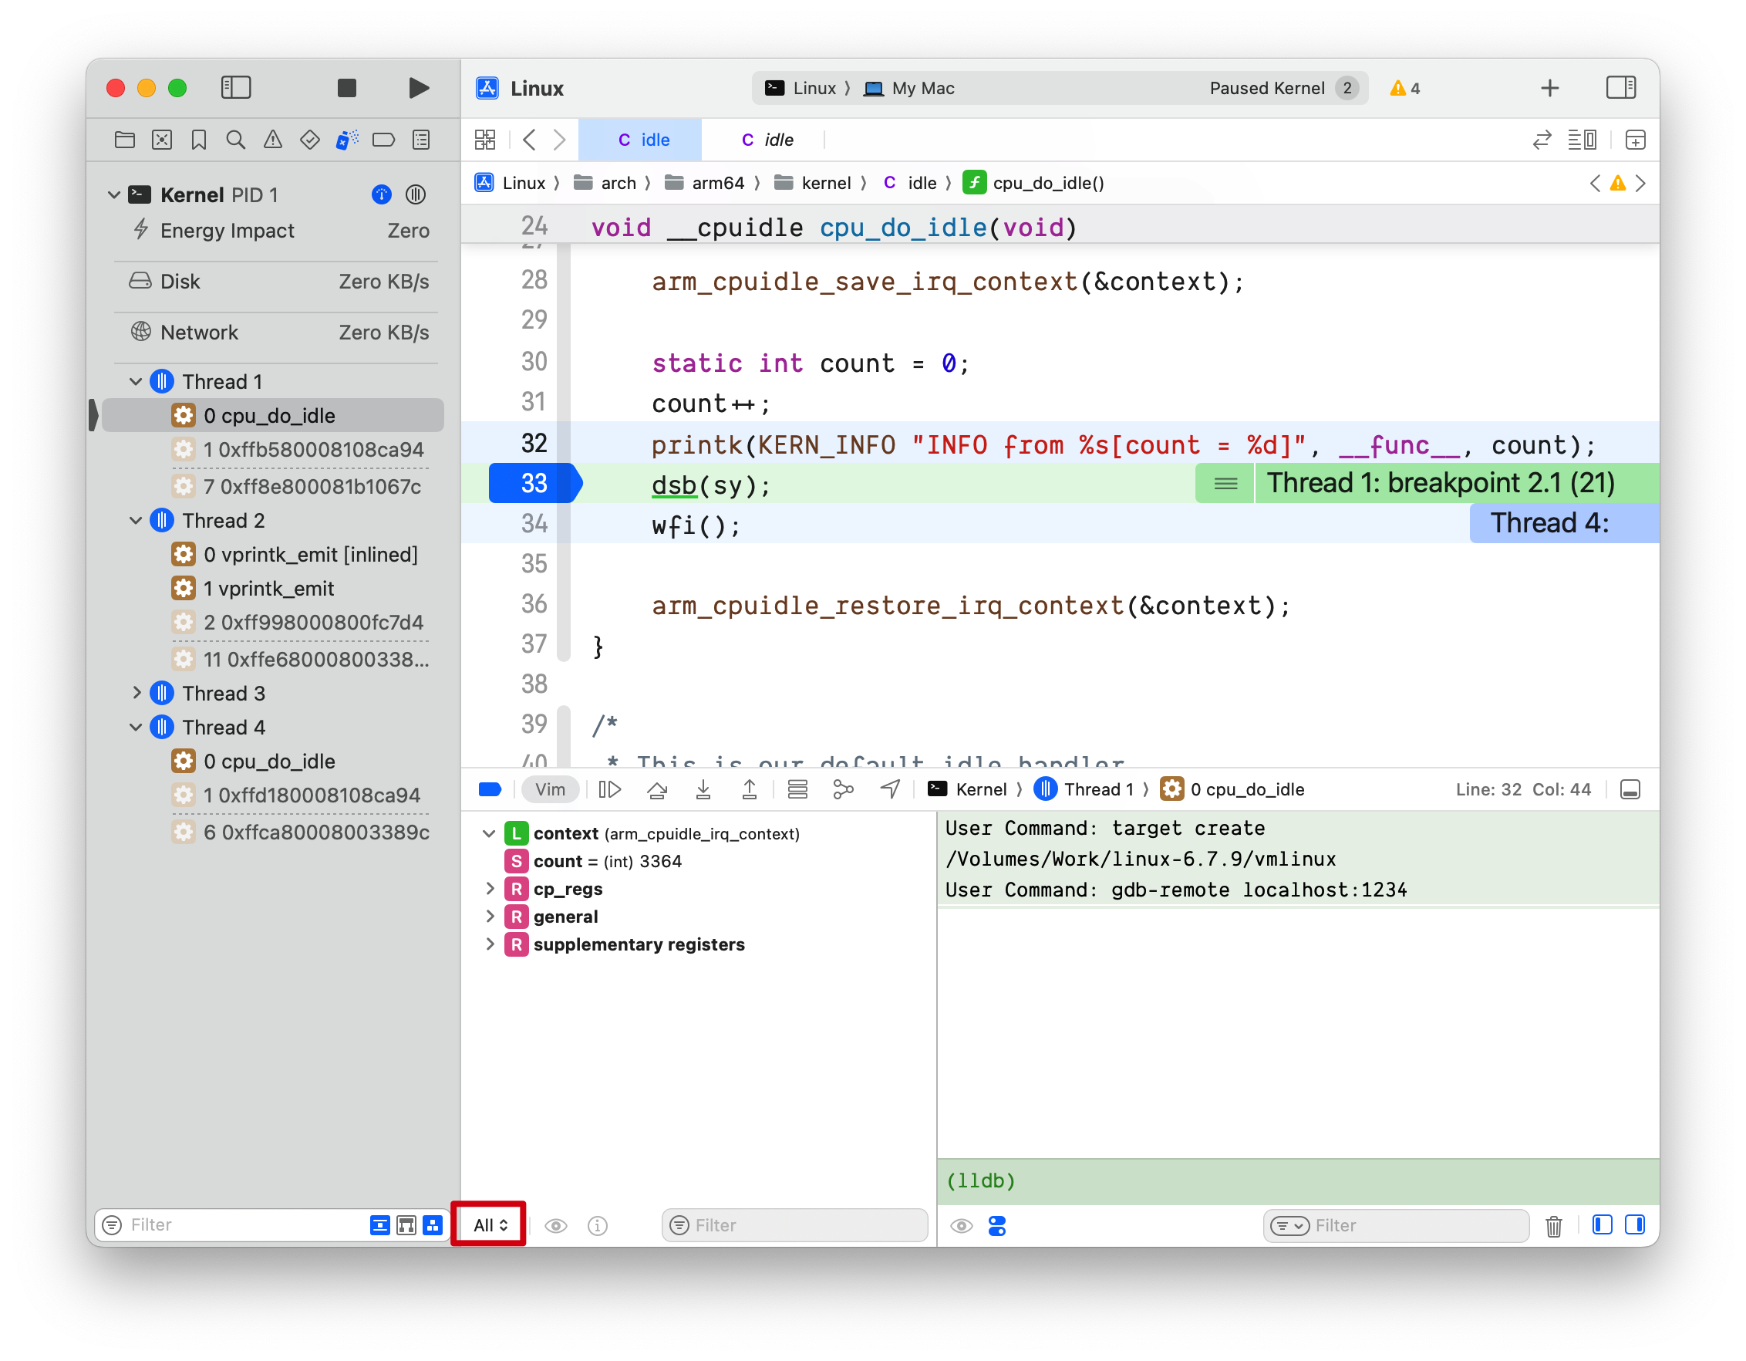The height and width of the screenshot is (1361, 1746).
Task: Toggle the left navigator sidebar
Action: pos(236,88)
